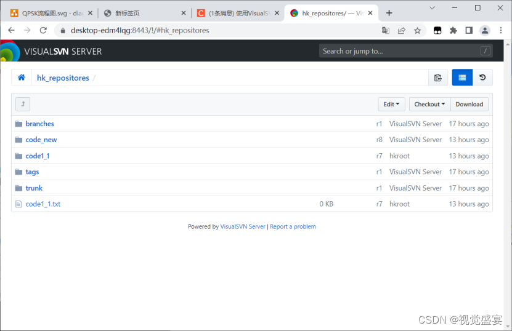Click the trunk folder icon
512x331 pixels.
(18, 188)
